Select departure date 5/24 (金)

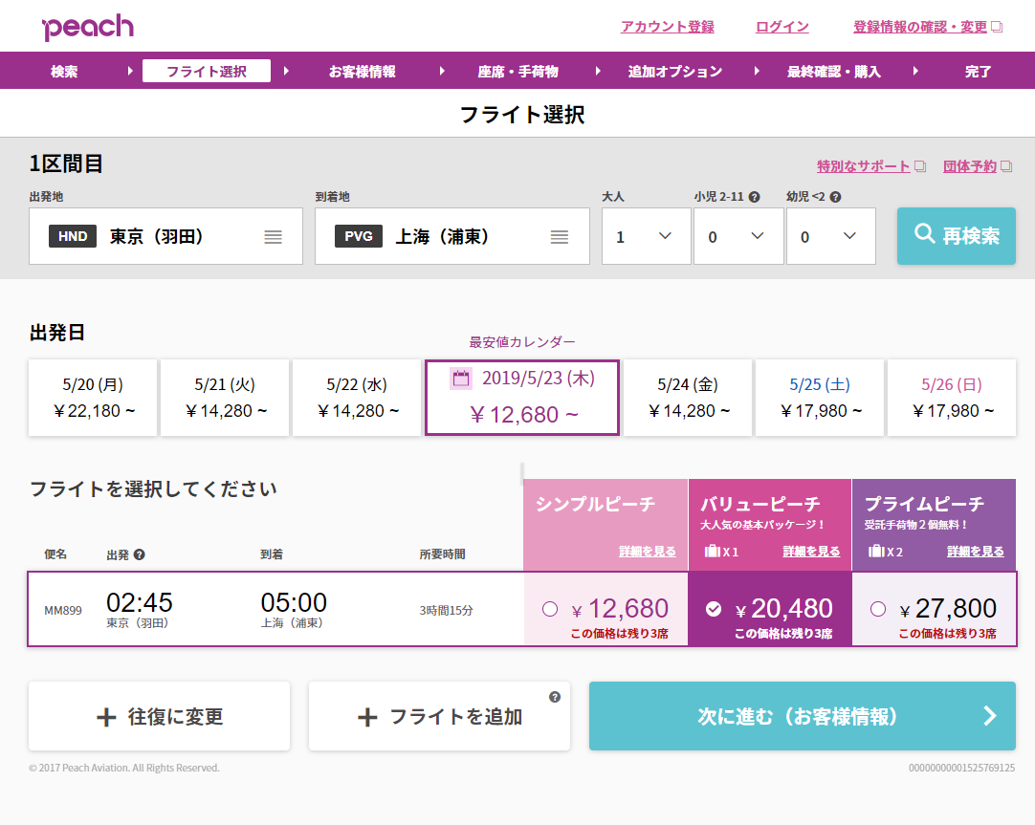[688, 398]
